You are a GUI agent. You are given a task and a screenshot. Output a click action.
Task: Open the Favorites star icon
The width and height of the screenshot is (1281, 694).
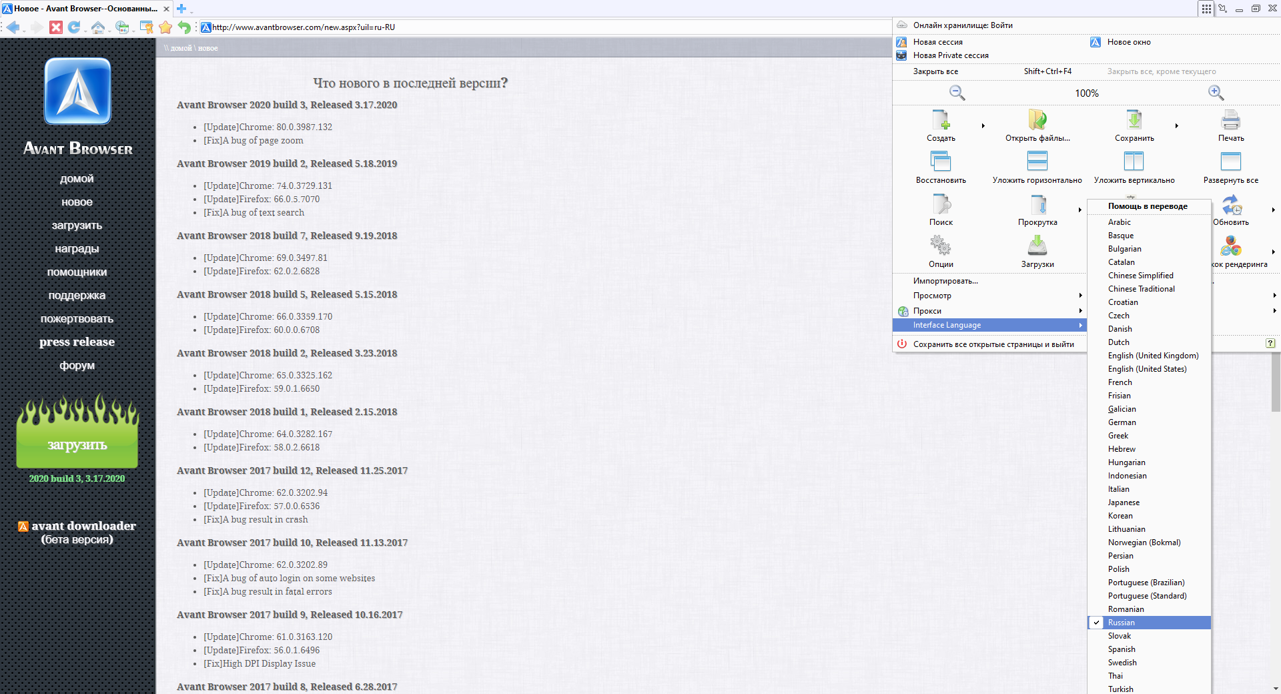[165, 27]
